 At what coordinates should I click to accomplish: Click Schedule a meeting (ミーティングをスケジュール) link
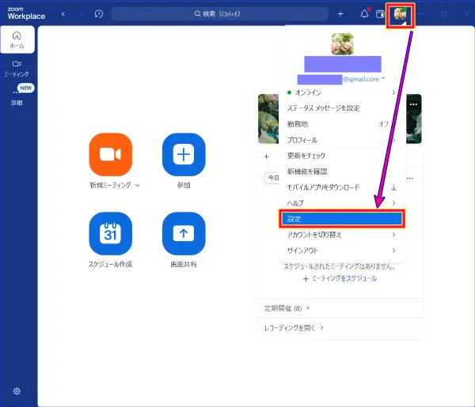pyautogui.click(x=340, y=278)
